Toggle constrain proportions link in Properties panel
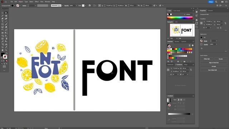This screenshot has width=229, height=129. pyautogui.click(x=225, y=23)
